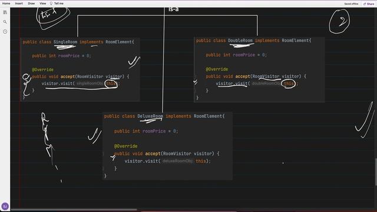The height and width of the screenshot is (212, 377).
Task: Click the Saved offline status
Action: 351,4
